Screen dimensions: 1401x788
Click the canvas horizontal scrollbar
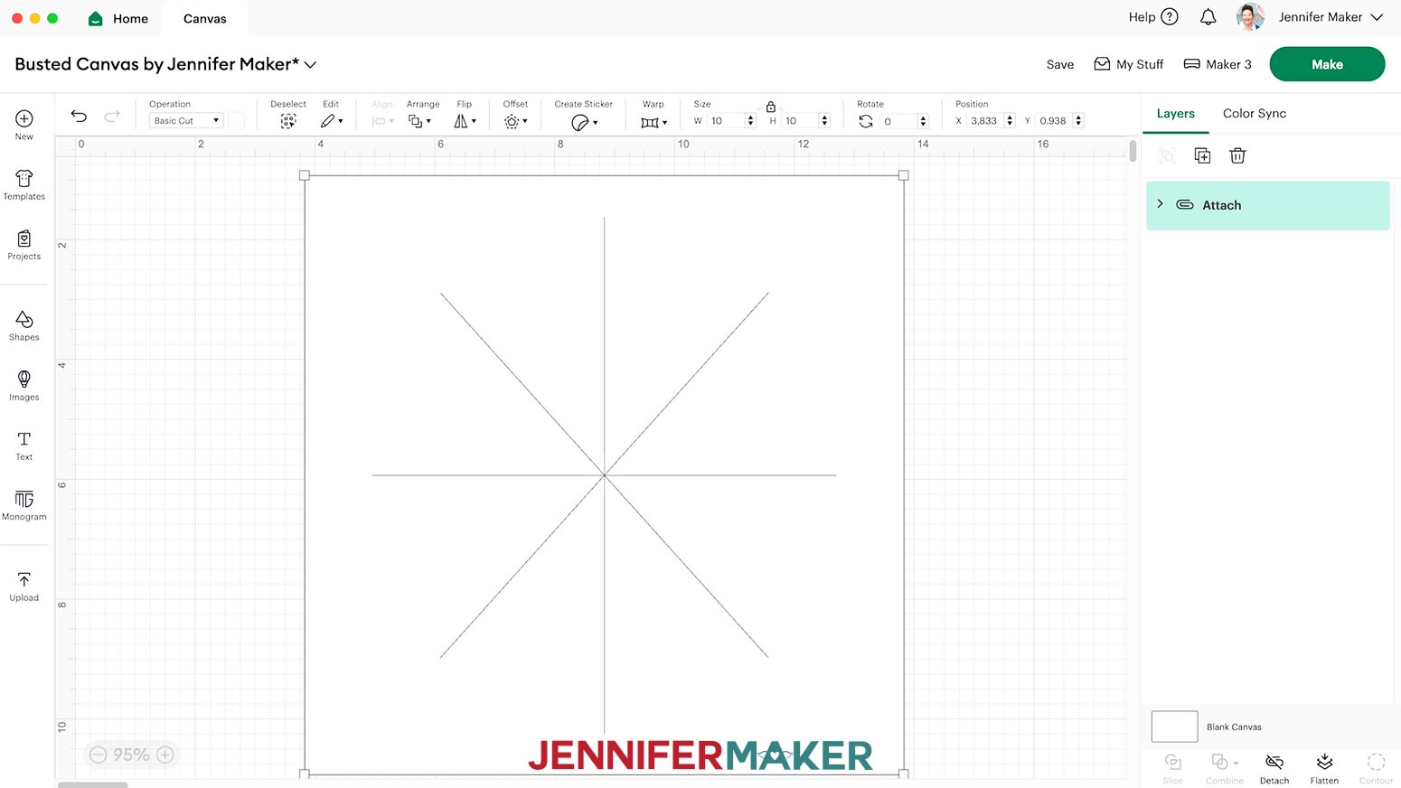[93, 784]
